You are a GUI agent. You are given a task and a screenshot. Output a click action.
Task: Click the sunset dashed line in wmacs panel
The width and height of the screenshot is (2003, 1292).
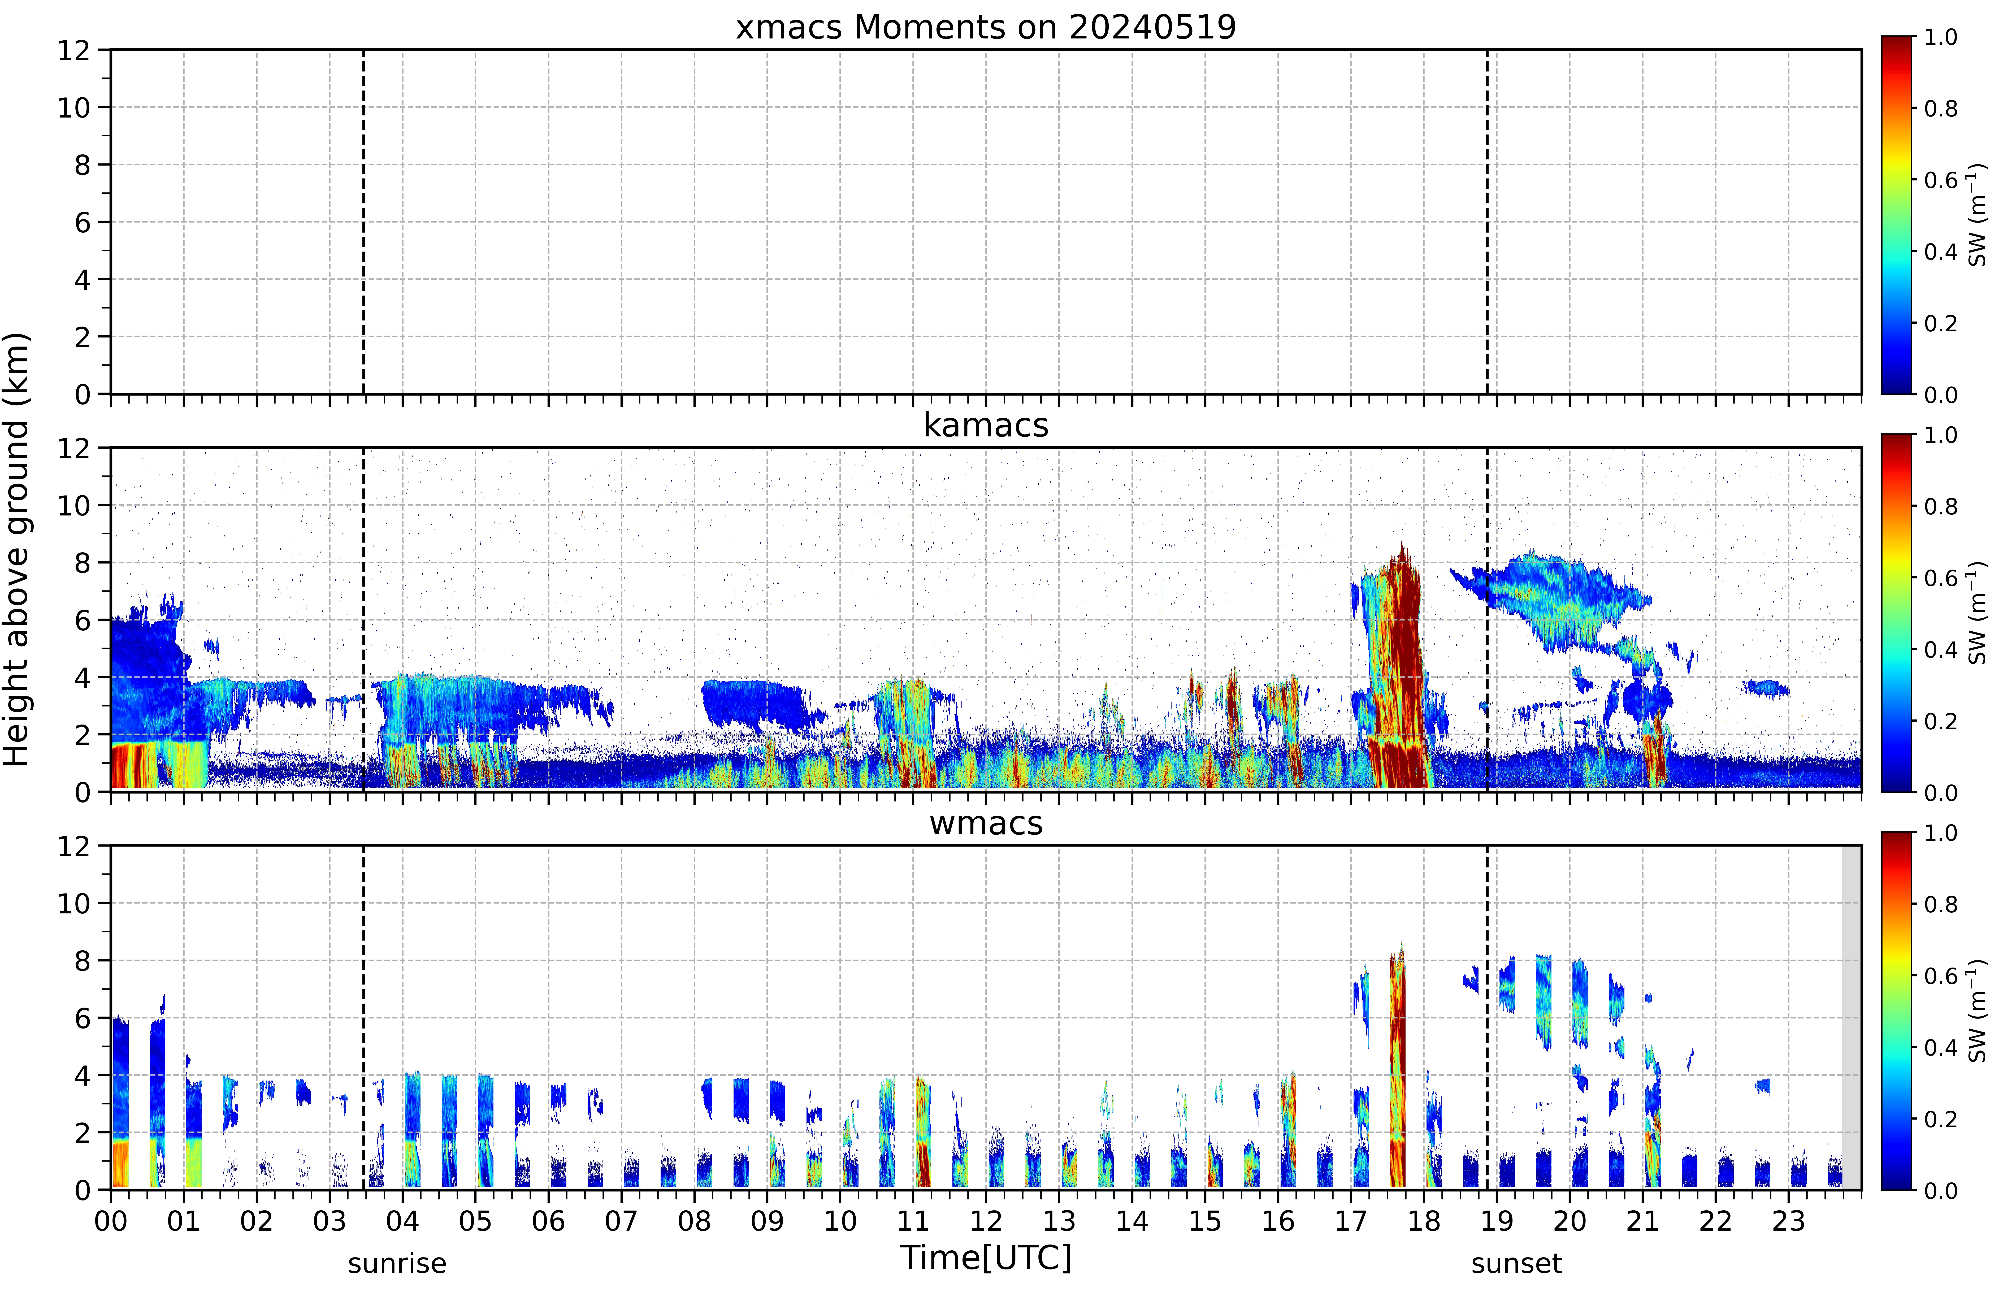click(x=1487, y=1018)
